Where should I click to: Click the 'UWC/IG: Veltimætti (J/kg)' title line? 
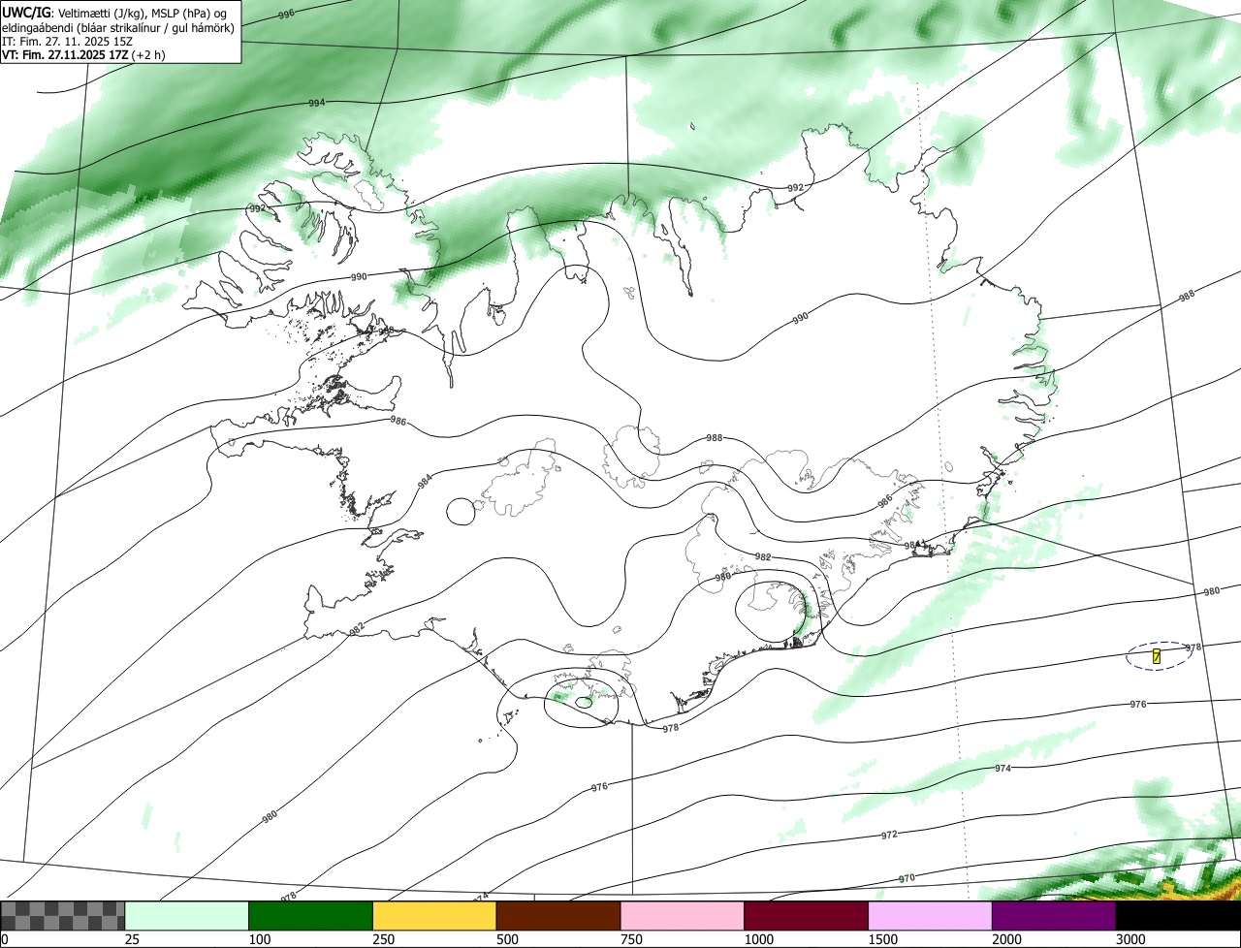tap(114, 13)
